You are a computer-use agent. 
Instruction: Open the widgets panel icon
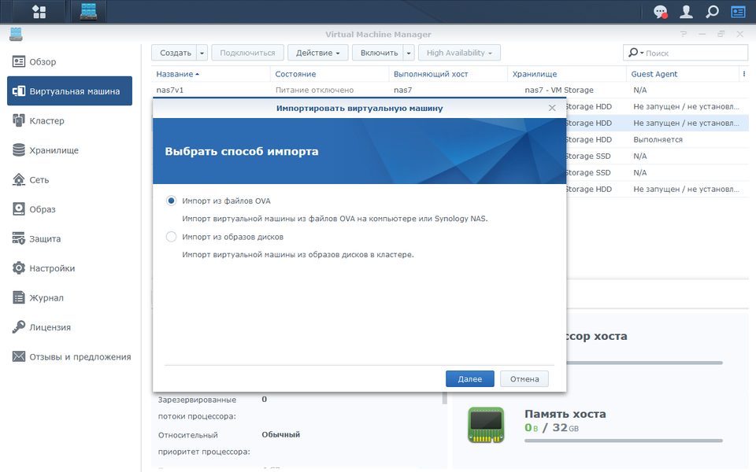click(x=738, y=12)
